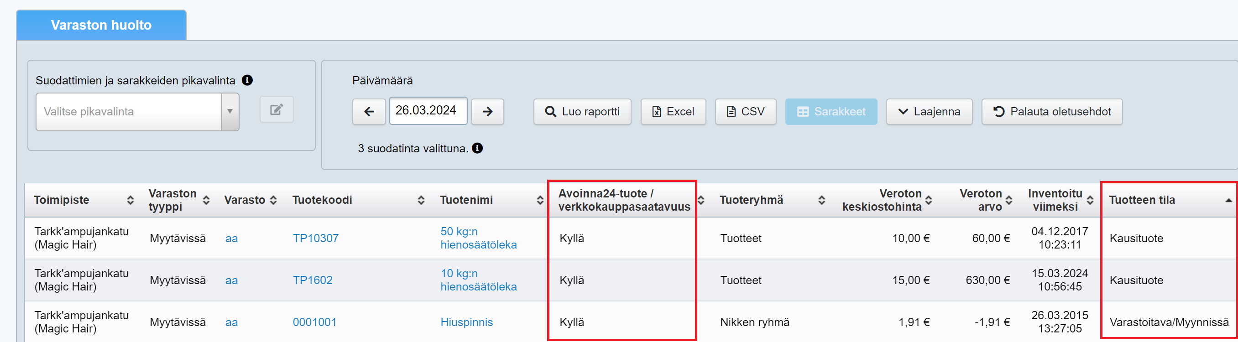Advance to next date with right arrow

(487, 111)
